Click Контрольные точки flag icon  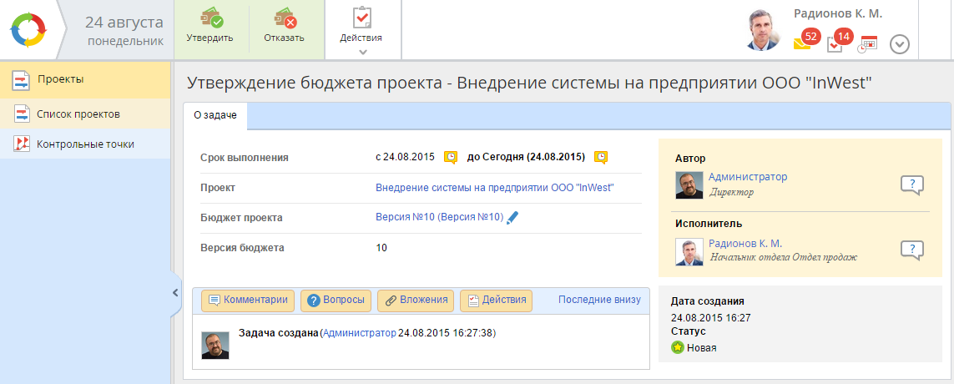[22, 144]
